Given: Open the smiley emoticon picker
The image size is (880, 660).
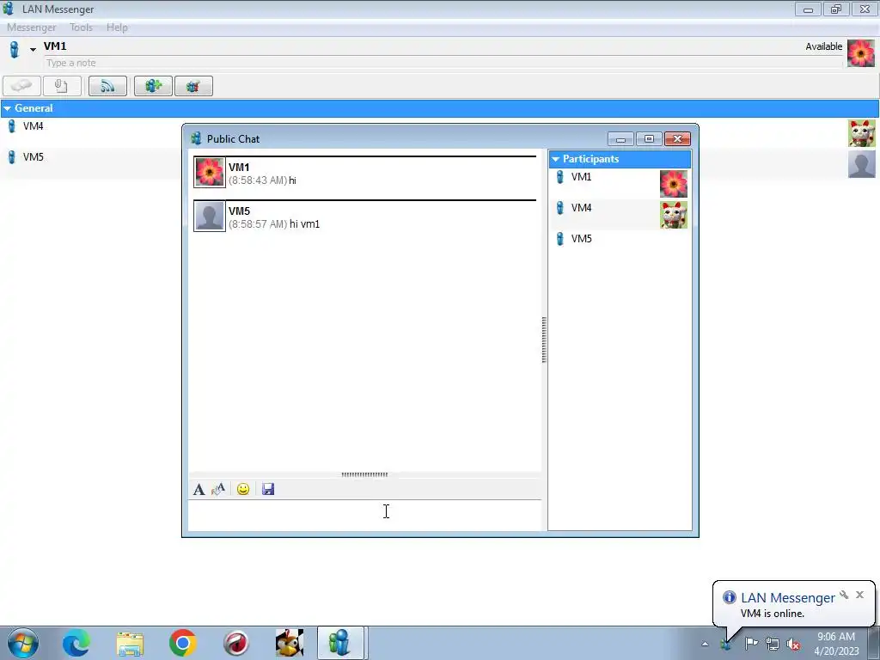Looking at the screenshot, I should (243, 489).
